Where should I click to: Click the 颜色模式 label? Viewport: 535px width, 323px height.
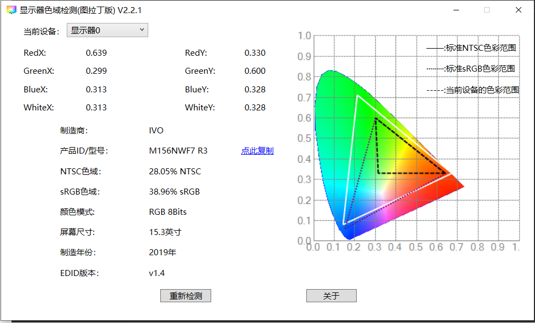tap(78, 212)
